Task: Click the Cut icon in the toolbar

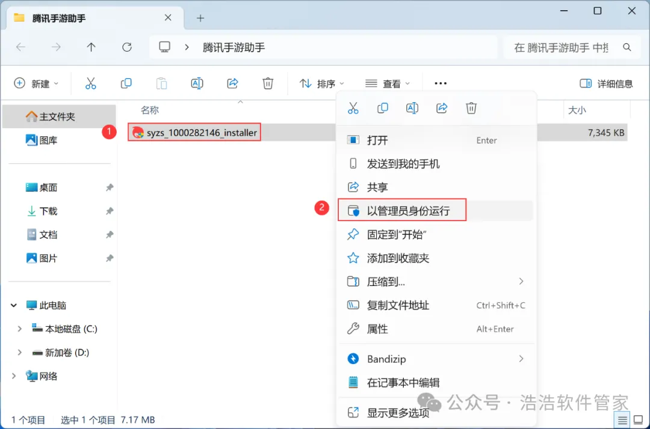Action: point(90,84)
